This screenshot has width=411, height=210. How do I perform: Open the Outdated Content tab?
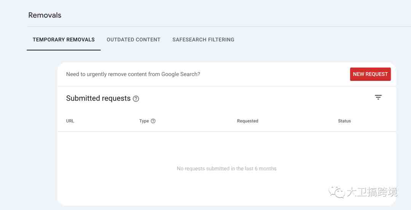[x=134, y=39]
